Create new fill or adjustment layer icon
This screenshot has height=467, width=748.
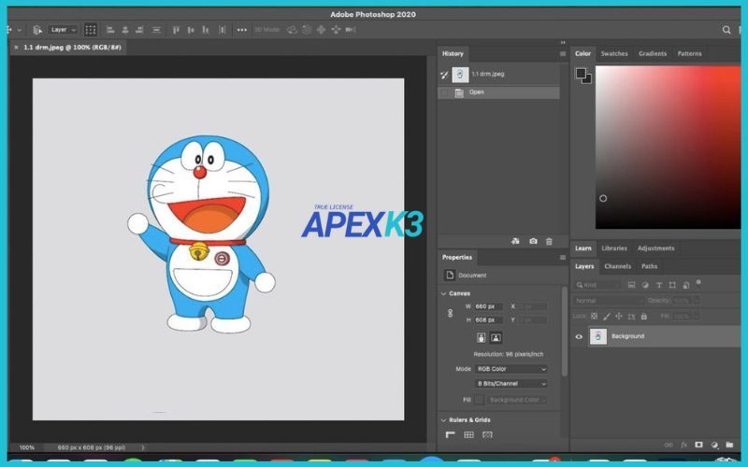pos(714,445)
